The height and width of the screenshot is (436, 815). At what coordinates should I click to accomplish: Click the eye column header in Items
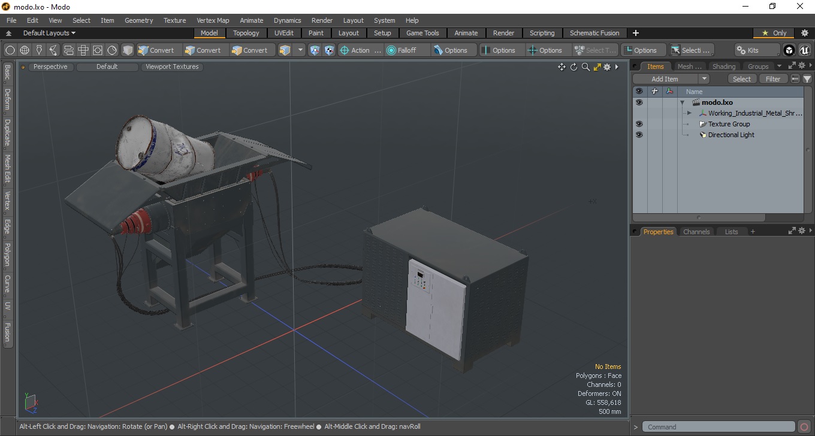pos(639,92)
